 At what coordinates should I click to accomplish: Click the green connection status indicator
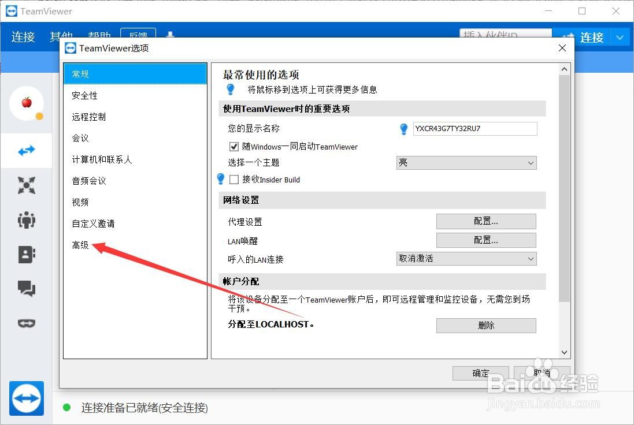66,407
